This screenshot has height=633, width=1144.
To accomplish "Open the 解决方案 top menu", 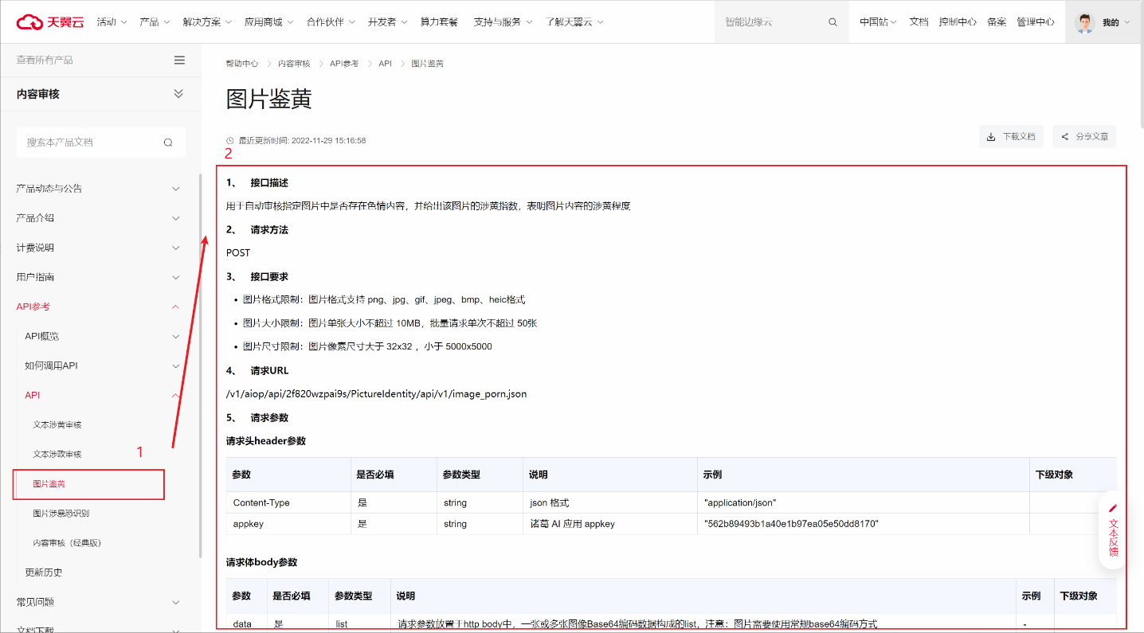I will (x=207, y=22).
